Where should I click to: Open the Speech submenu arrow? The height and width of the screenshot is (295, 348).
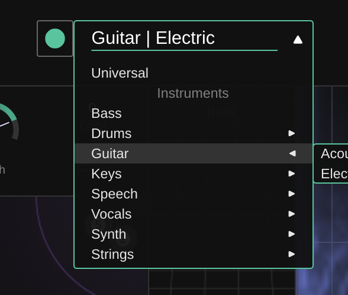pyautogui.click(x=292, y=194)
